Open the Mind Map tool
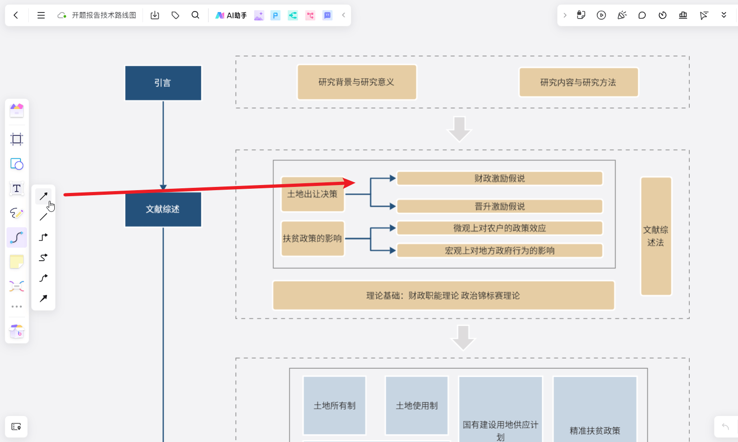Viewport: 738px width, 442px height. coord(17,286)
